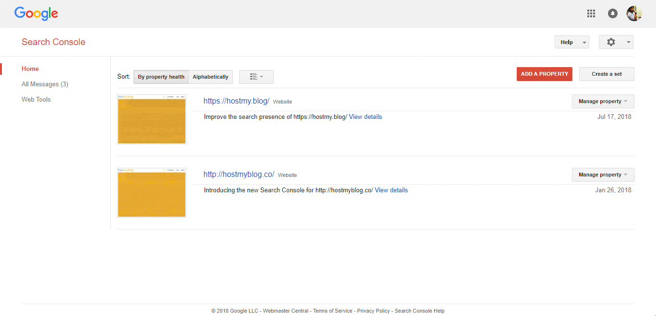Viewport: 656px width, 316px height.
Task: Click the notifications bell icon
Action: pos(613,13)
